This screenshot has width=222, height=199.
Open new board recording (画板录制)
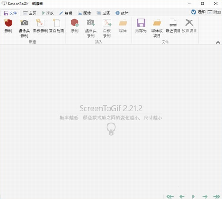click(40, 26)
